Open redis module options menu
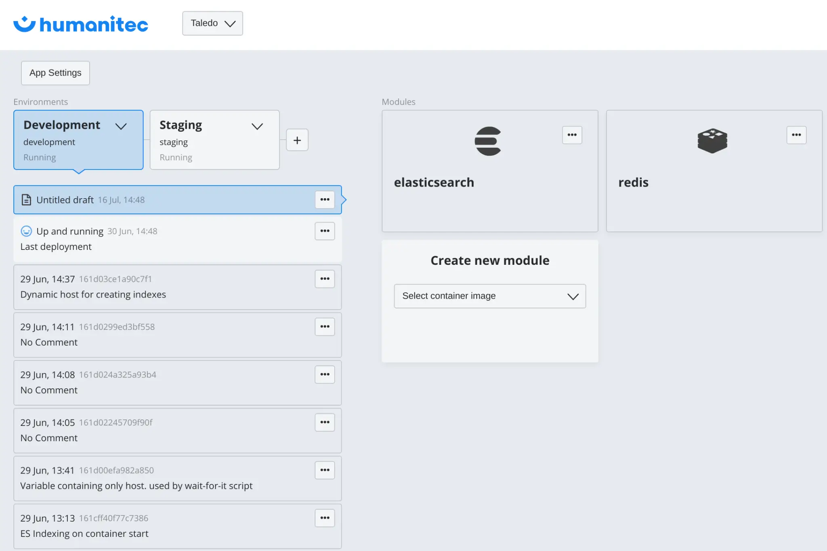The width and height of the screenshot is (827, 551). click(796, 135)
